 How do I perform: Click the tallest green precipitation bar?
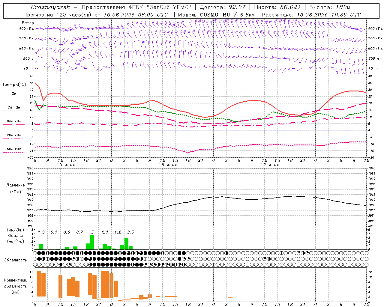92,242
